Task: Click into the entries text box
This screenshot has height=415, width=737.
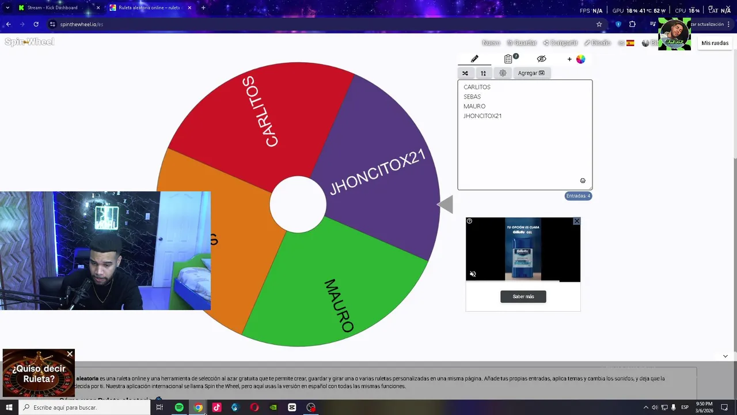Action: [525, 135]
